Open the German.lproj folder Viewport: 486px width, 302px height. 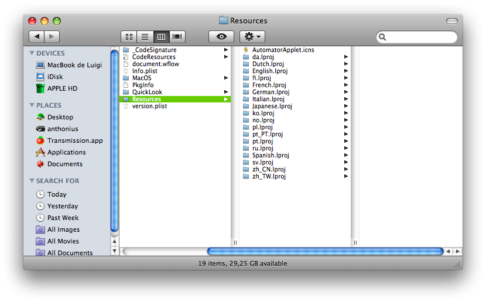coord(295,92)
